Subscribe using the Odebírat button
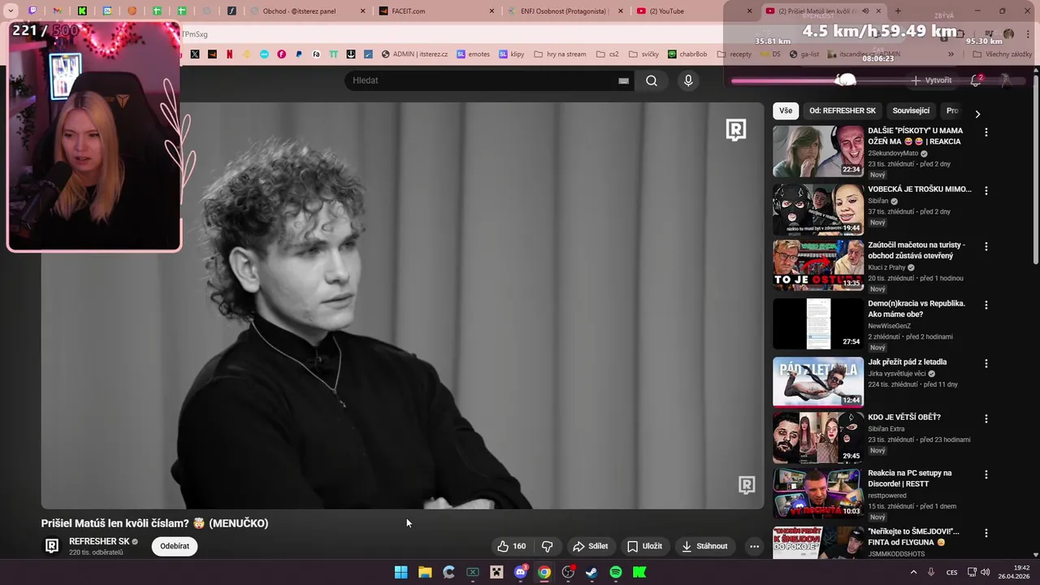The height and width of the screenshot is (585, 1040). [x=175, y=546]
